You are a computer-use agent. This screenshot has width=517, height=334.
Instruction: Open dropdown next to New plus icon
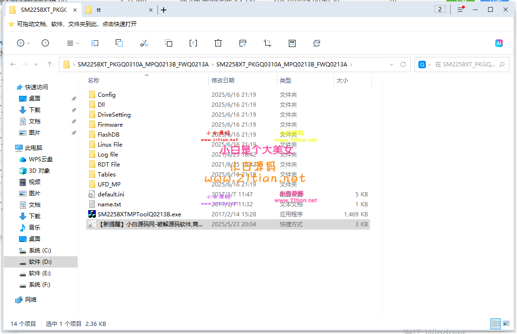click(28, 44)
